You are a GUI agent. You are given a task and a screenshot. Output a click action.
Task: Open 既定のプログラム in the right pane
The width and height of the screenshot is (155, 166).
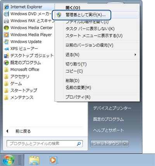pyautogui.click(x=108, y=119)
